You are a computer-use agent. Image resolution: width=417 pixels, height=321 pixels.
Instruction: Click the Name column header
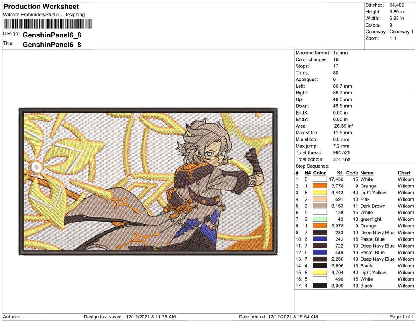pyautogui.click(x=367, y=173)
